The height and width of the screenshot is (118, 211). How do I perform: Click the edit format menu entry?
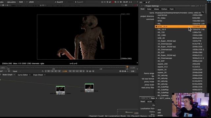(x=159, y=113)
